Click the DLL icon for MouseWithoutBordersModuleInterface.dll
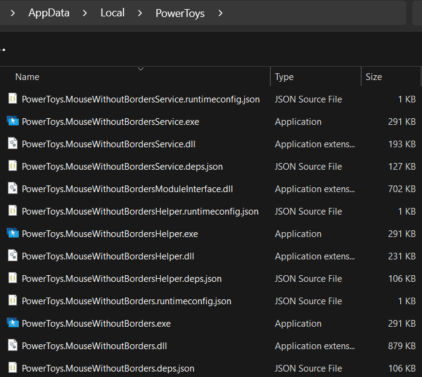 click(x=13, y=189)
